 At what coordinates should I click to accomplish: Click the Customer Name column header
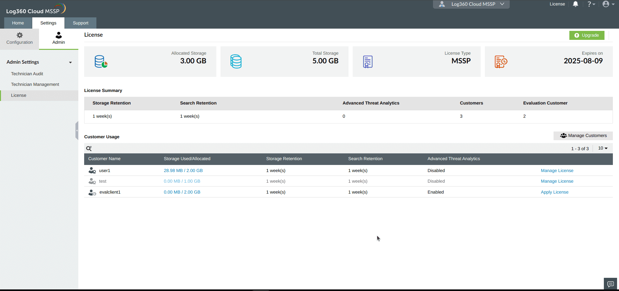pyautogui.click(x=104, y=159)
